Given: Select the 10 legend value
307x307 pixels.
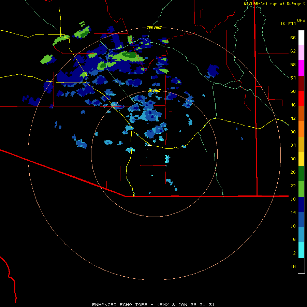Looking at the screenshot, I should (x=293, y=226).
